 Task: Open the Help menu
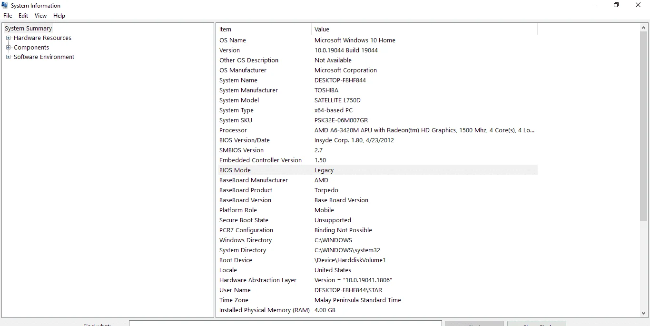tap(59, 16)
